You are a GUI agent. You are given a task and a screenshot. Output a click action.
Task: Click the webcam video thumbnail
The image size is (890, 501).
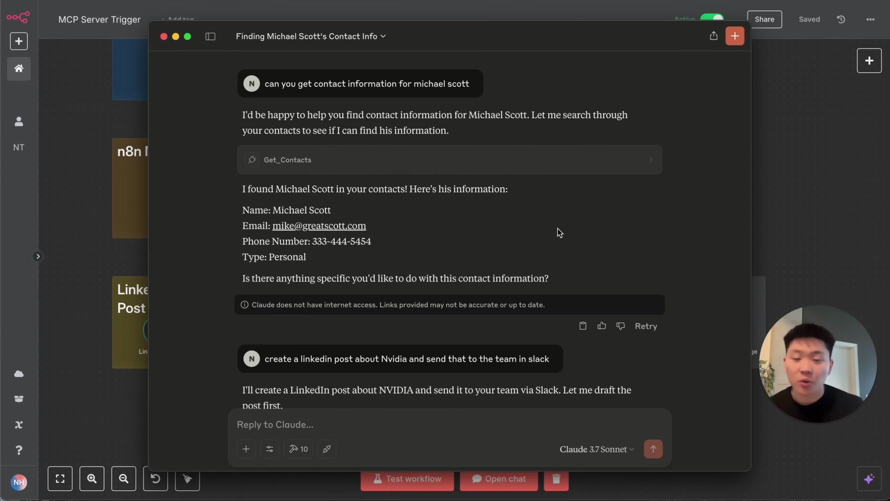(x=817, y=364)
